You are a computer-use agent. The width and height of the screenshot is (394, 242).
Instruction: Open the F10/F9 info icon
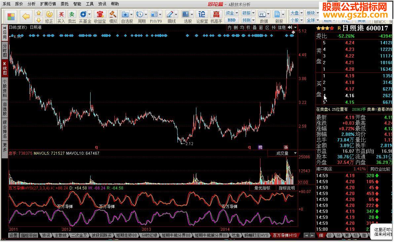click(x=154, y=14)
